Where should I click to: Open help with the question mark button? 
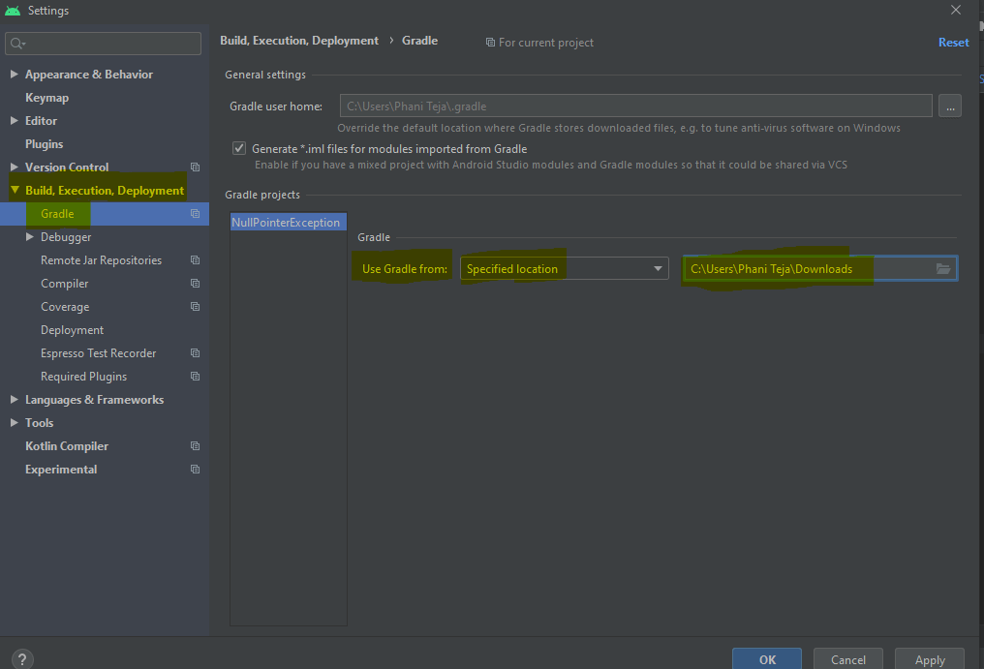(22, 659)
